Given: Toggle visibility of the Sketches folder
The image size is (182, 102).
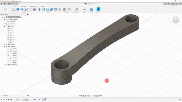Looking at the screenshot, I should pyautogui.click(x=7, y=46).
